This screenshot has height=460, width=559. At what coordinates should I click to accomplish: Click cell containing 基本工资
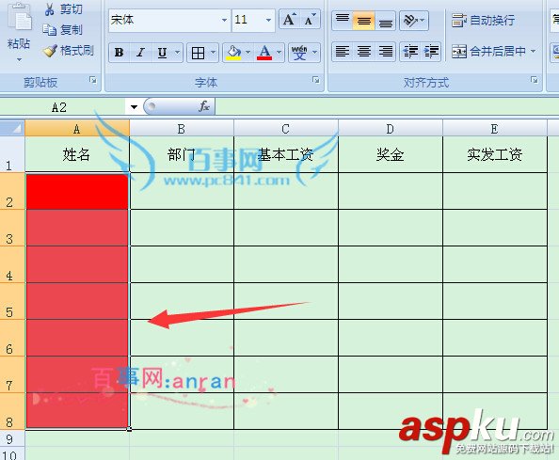(286, 154)
